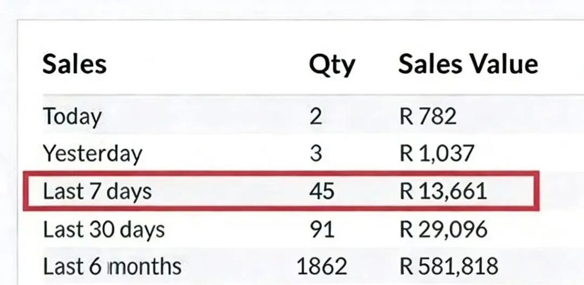Click the sales value R 29,096

click(x=444, y=230)
